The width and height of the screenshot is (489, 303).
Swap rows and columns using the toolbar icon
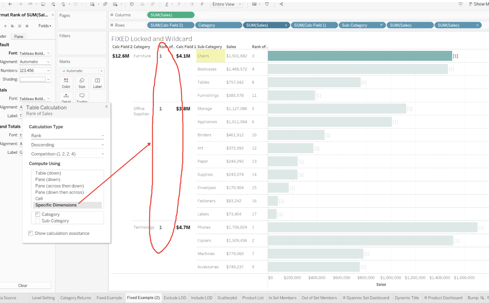click(x=132, y=4)
